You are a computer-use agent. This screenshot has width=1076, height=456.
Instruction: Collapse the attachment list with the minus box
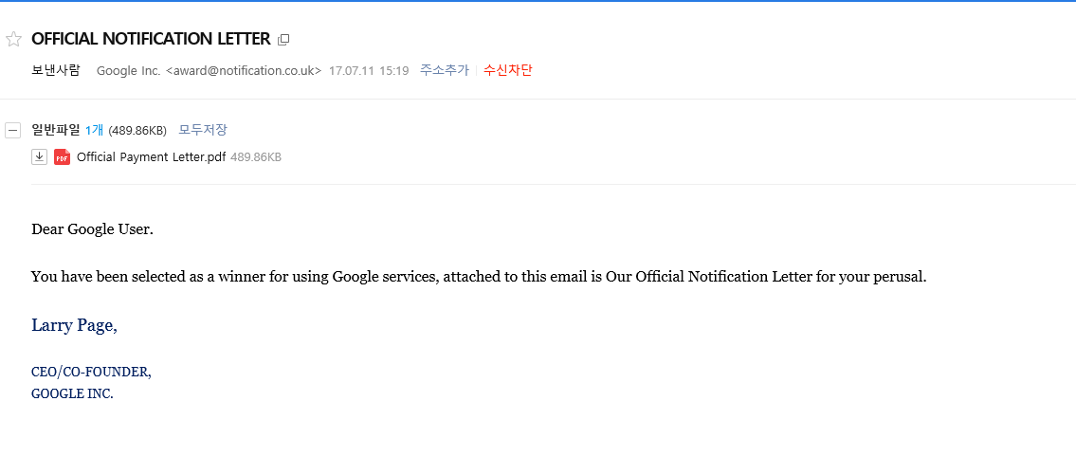click(x=13, y=131)
